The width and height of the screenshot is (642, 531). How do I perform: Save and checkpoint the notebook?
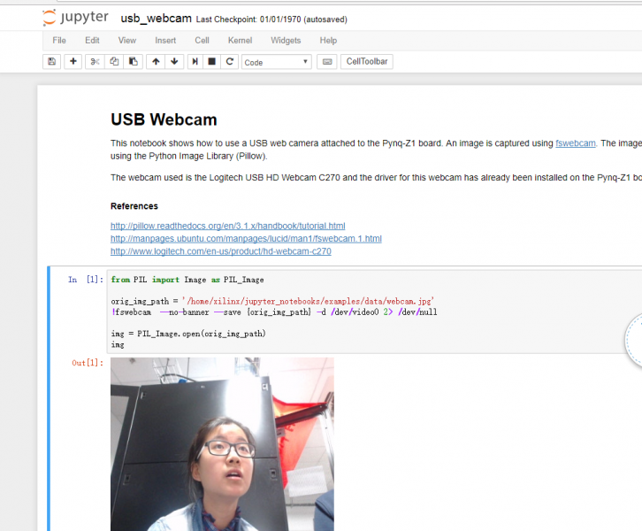tap(51, 61)
